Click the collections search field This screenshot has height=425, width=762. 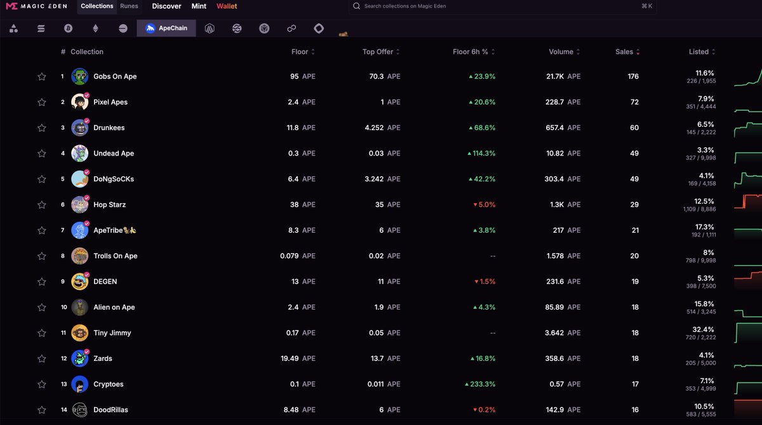click(444, 6)
